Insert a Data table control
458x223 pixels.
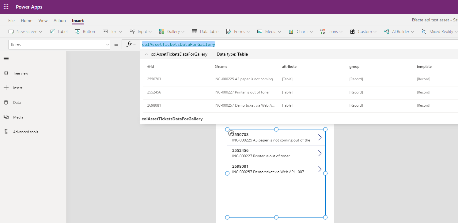[x=205, y=31]
